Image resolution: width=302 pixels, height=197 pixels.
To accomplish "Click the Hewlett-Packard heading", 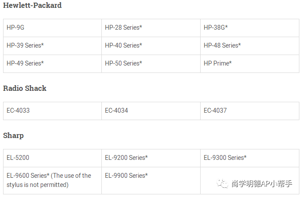I will pos(32,5).
